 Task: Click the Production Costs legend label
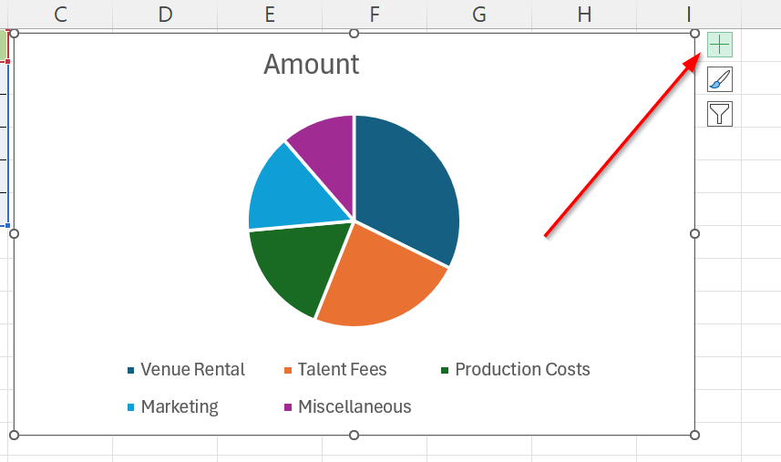click(x=522, y=370)
